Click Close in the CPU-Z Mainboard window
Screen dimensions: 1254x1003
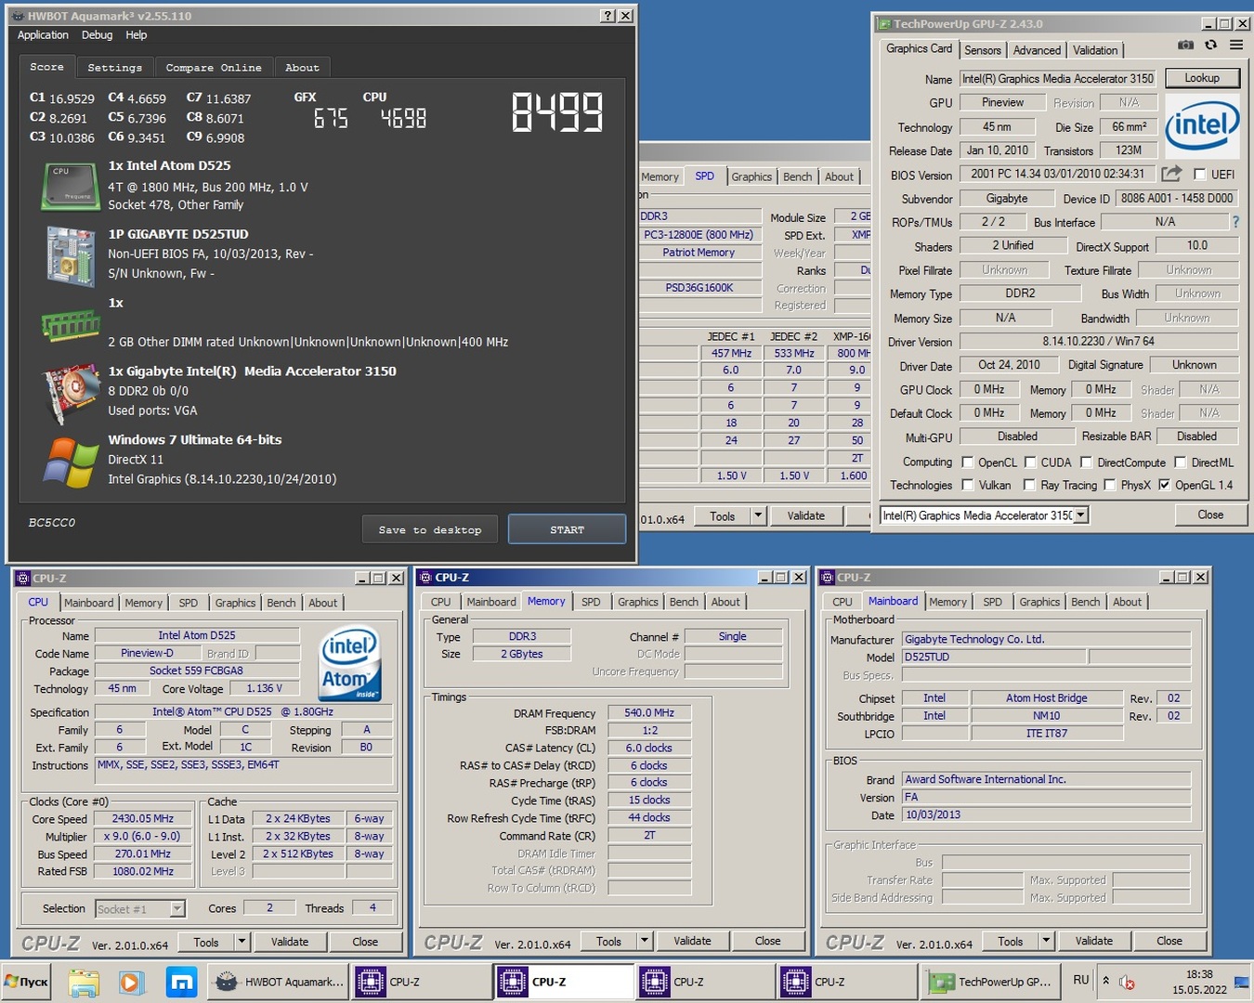(x=1169, y=941)
